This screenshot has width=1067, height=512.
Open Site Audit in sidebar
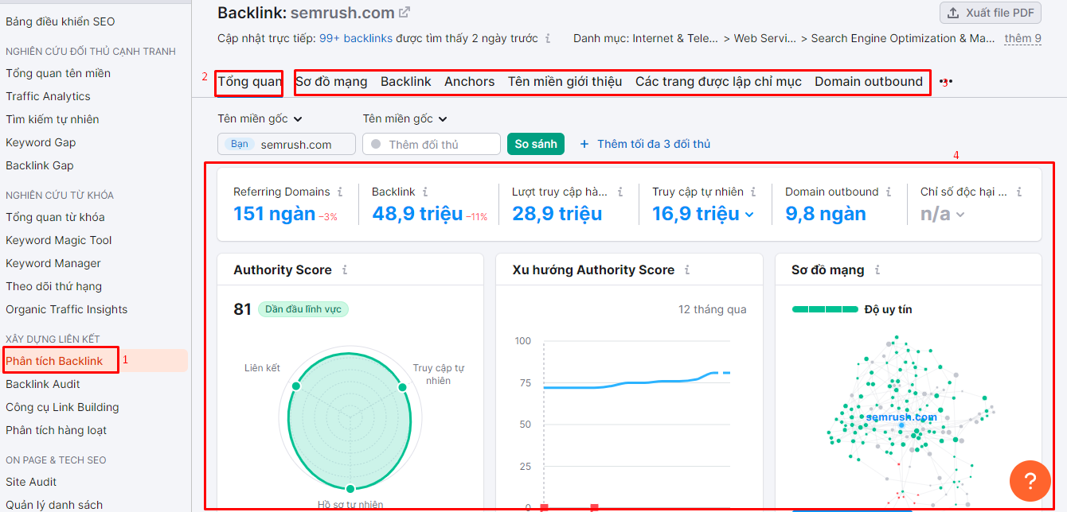[31, 482]
